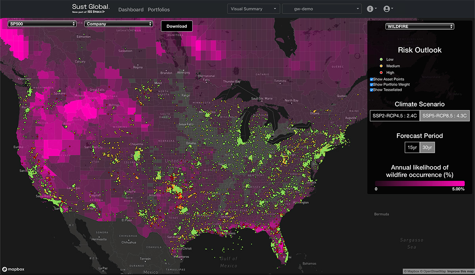Image resolution: width=475 pixels, height=275 pixels.
Task: Click the Edmonton map label
Action: [x=84, y=36]
